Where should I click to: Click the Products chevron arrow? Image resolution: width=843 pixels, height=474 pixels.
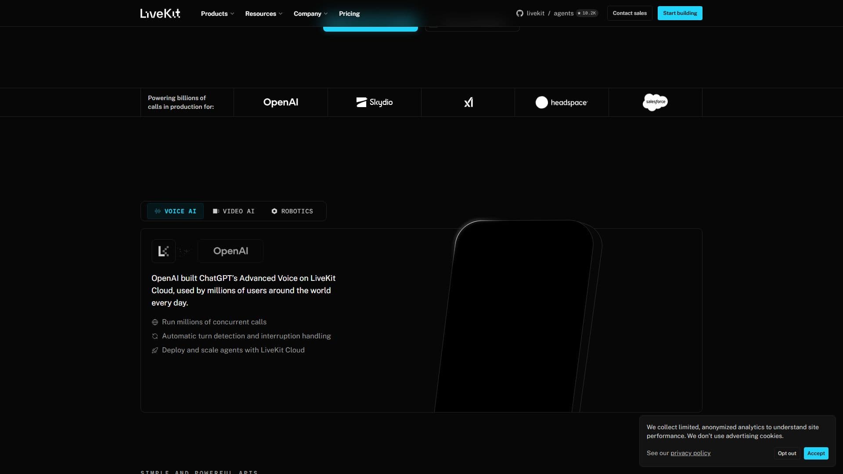click(232, 14)
